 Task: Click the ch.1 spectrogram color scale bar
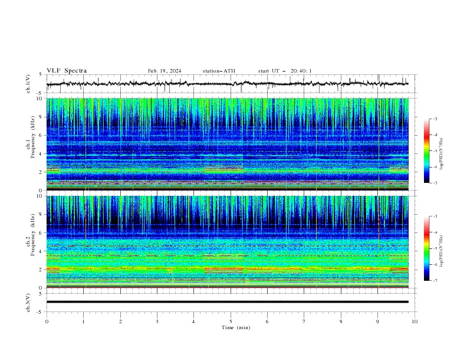(427, 150)
